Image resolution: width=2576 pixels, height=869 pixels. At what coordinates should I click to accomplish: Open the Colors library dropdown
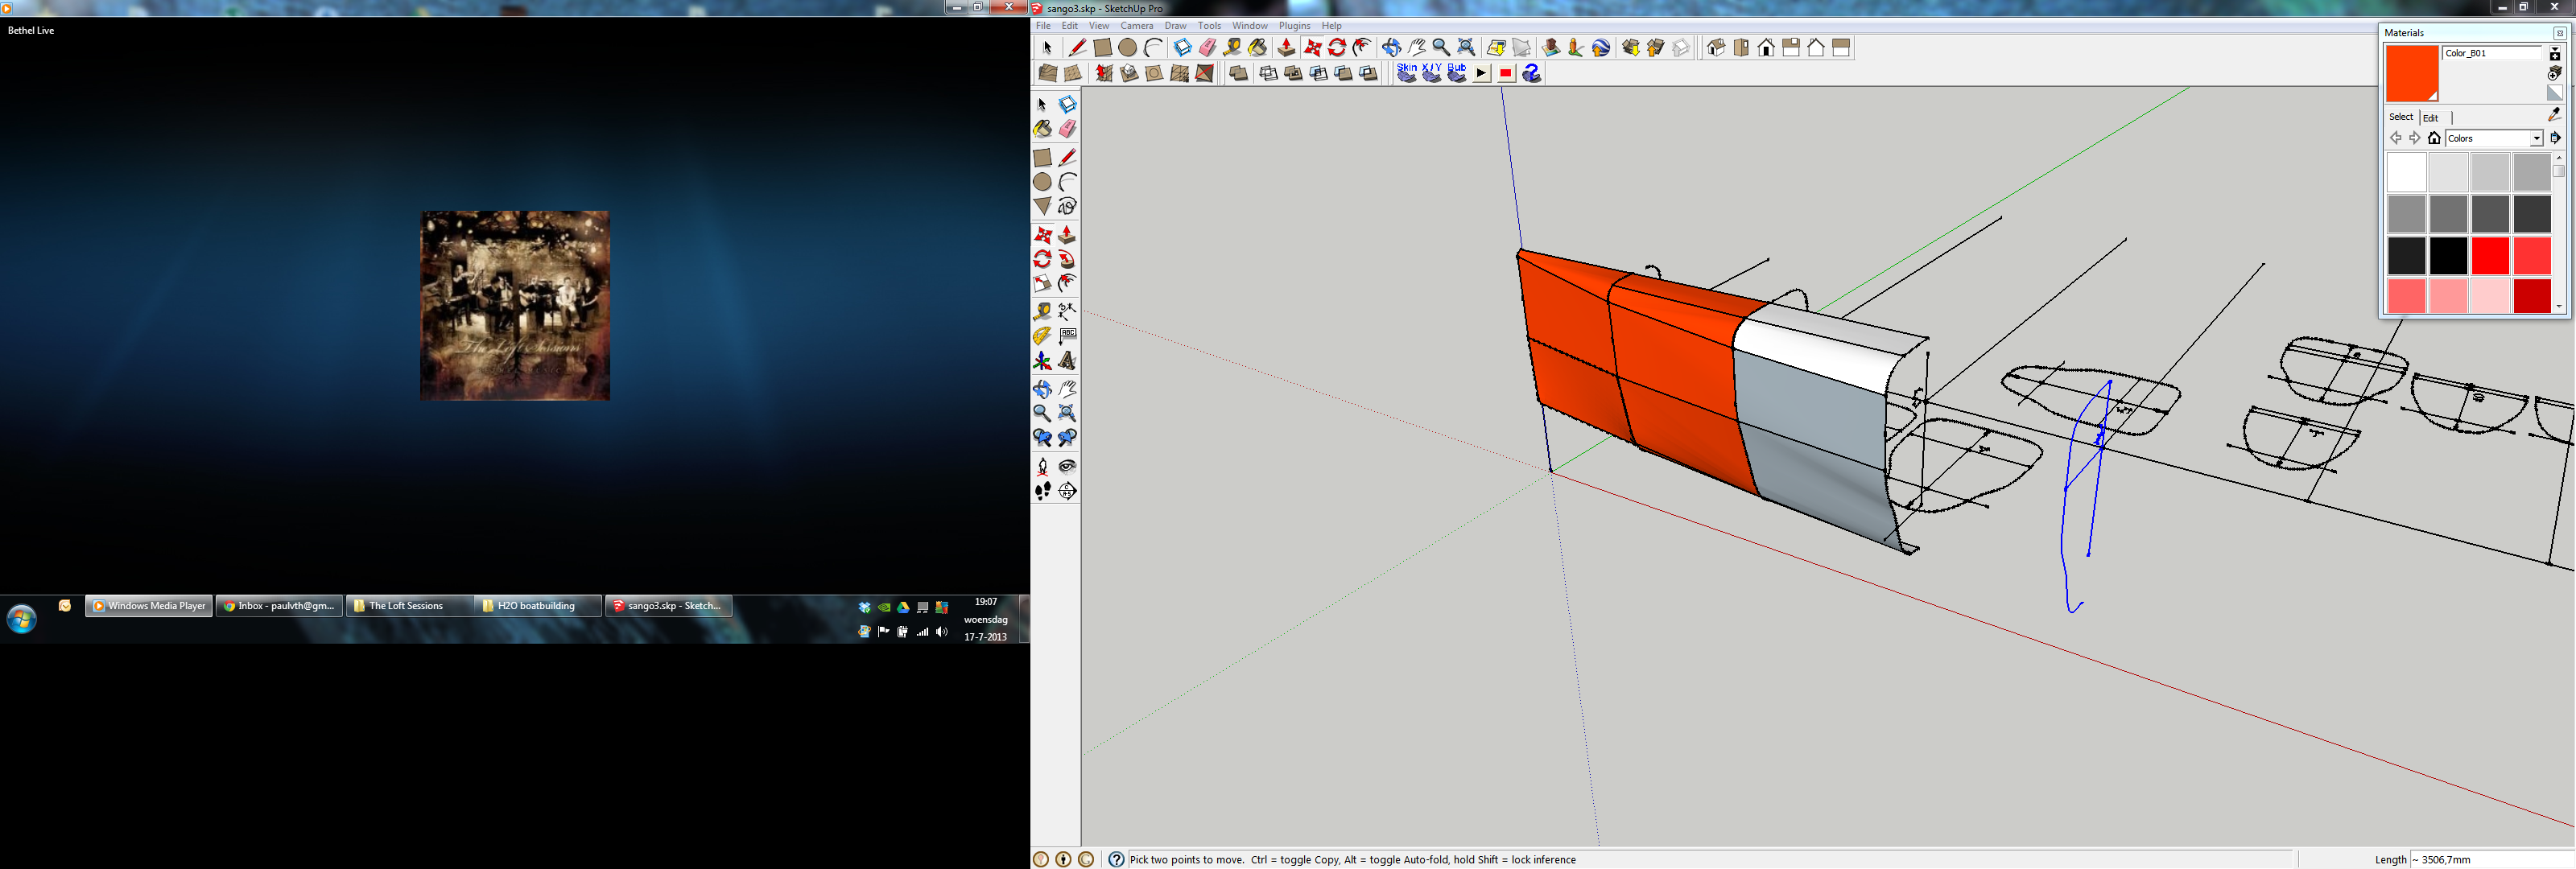pos(2536,139)
